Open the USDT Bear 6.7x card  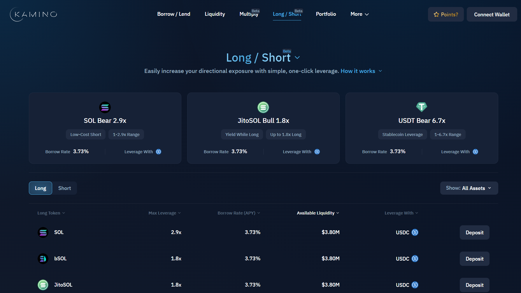coord(422,128)
